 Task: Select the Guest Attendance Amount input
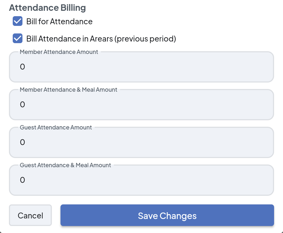click(x=141, y=142)
